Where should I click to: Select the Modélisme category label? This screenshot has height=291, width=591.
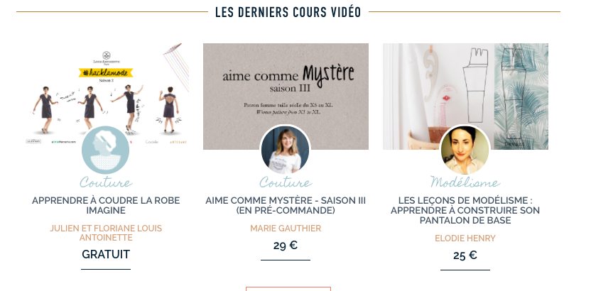(465, 182)
